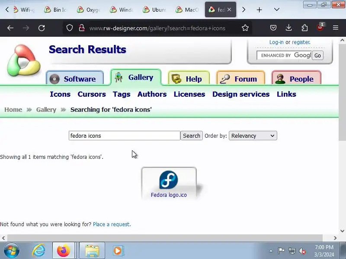Image resolution: width=346 pixels, height=259 pixels.
Task: Open Firefox downloads icon
Action: [288, 28]
